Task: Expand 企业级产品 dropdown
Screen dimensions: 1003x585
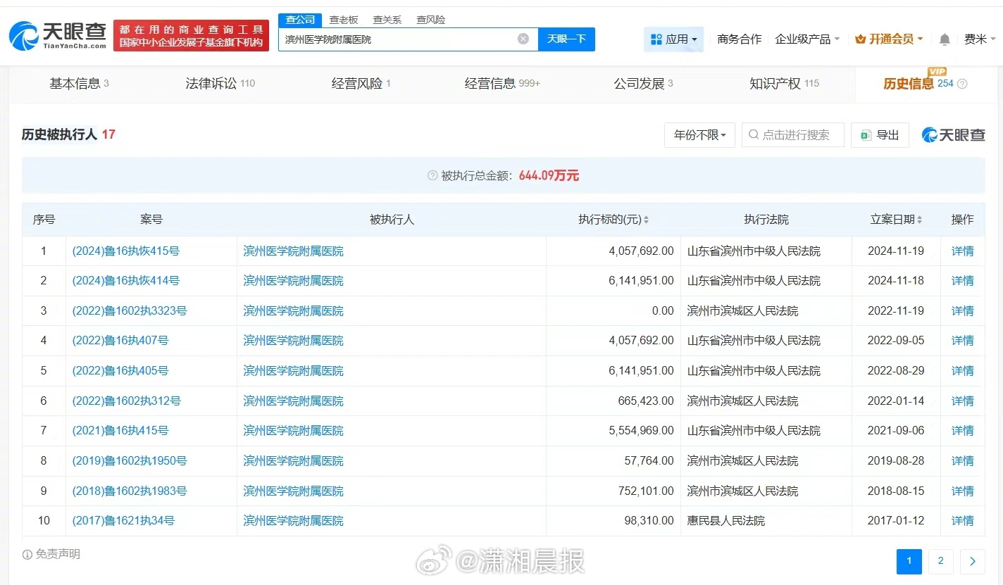Action: [x=807, y=39]
